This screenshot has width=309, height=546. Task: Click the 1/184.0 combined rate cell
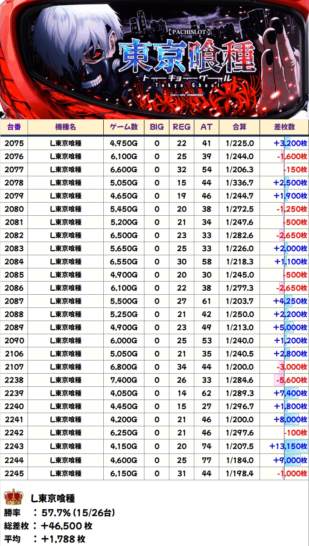(239, 460)
